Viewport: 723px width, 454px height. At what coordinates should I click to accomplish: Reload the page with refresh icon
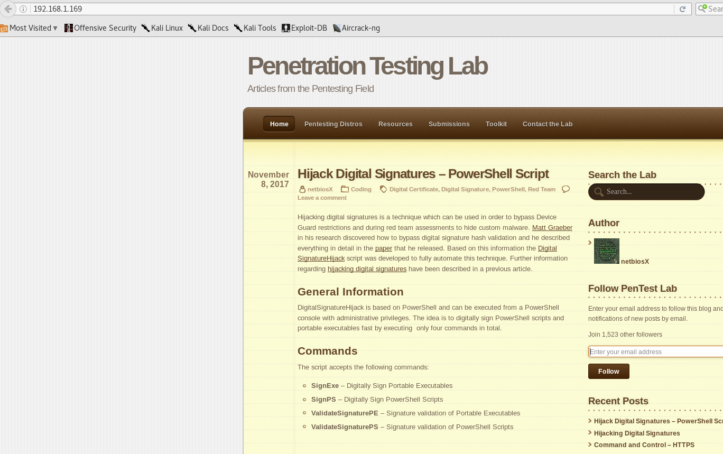(682, 9)
